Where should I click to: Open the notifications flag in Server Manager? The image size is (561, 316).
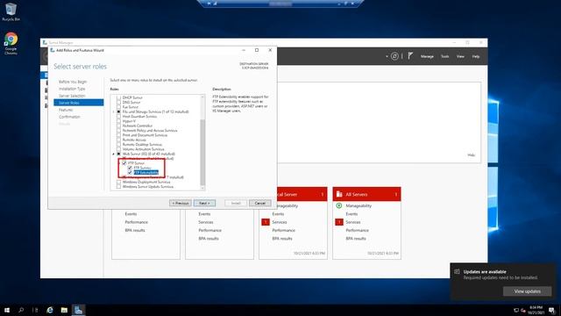pyautogui.click(x=410, y=56)
